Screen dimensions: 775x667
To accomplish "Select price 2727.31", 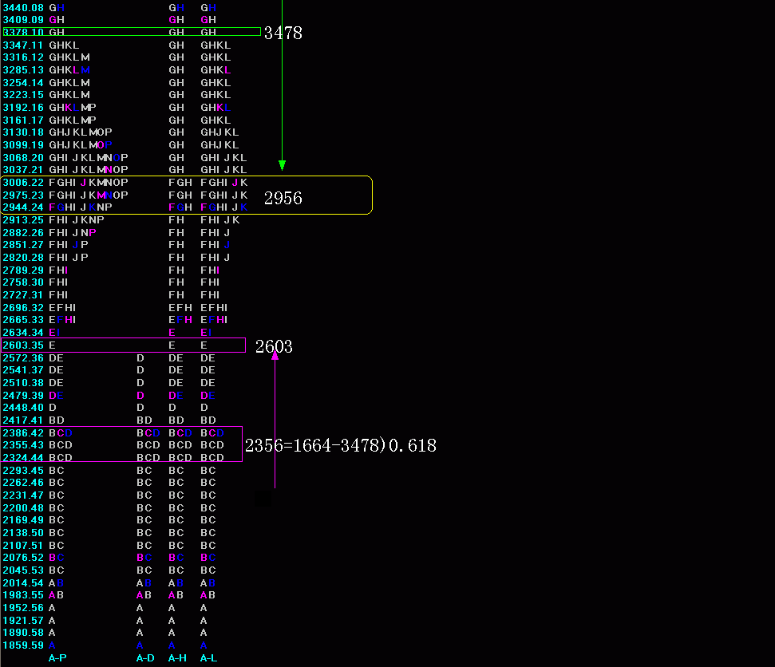I will 23,295.
